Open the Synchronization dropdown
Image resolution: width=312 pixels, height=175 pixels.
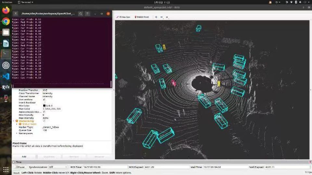point(58,167)
